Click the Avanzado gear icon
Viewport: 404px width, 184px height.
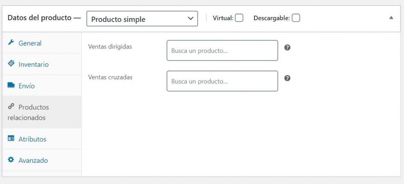tap(11, 160)
